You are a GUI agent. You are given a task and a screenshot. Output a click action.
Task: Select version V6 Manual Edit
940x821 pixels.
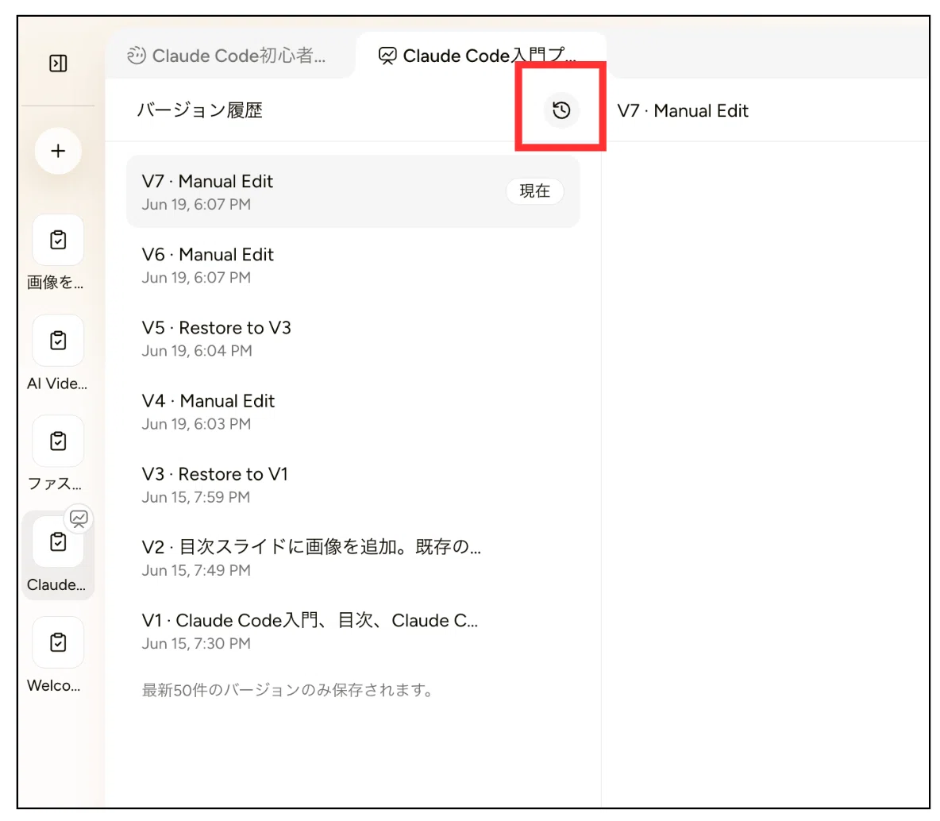[353, 265]
